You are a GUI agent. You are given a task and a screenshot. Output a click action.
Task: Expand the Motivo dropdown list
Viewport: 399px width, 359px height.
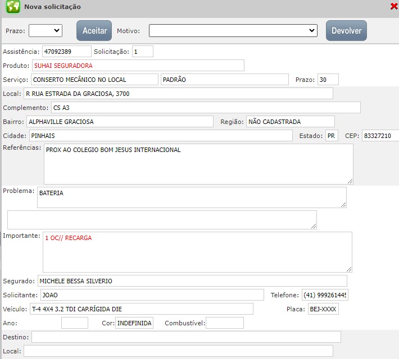[x=233, y=30]
